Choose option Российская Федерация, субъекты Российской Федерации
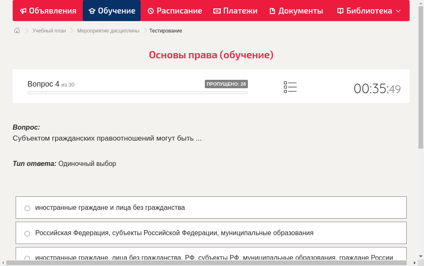This screenshot has height=266, width=424. click(27, 233)
